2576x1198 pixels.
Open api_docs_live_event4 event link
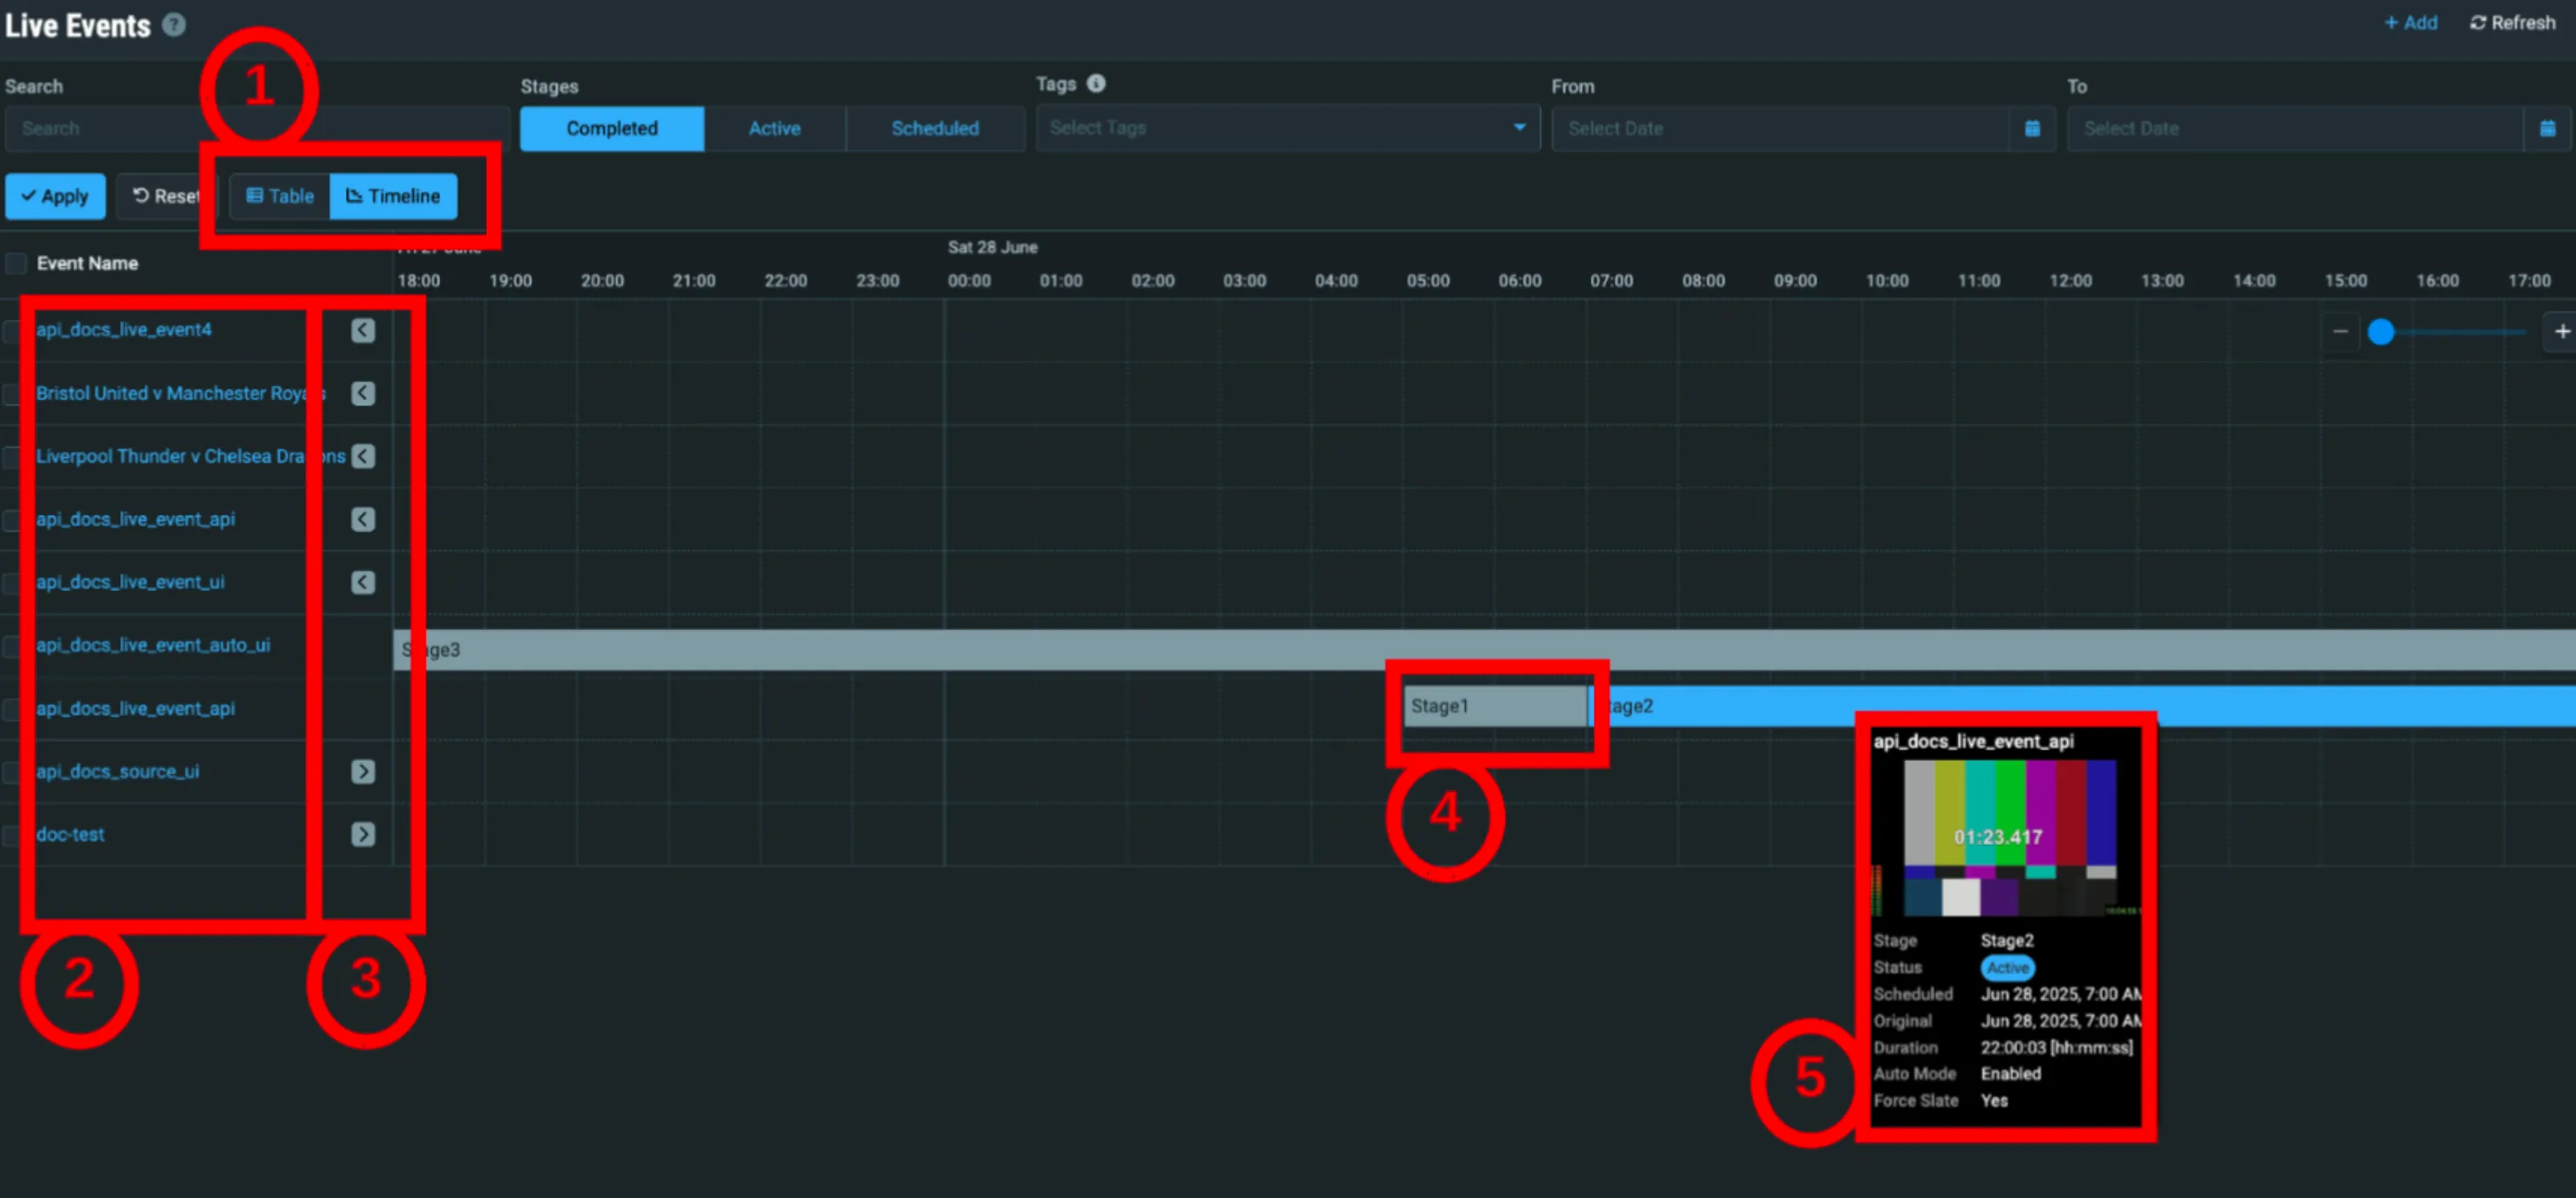coord(124,330)
